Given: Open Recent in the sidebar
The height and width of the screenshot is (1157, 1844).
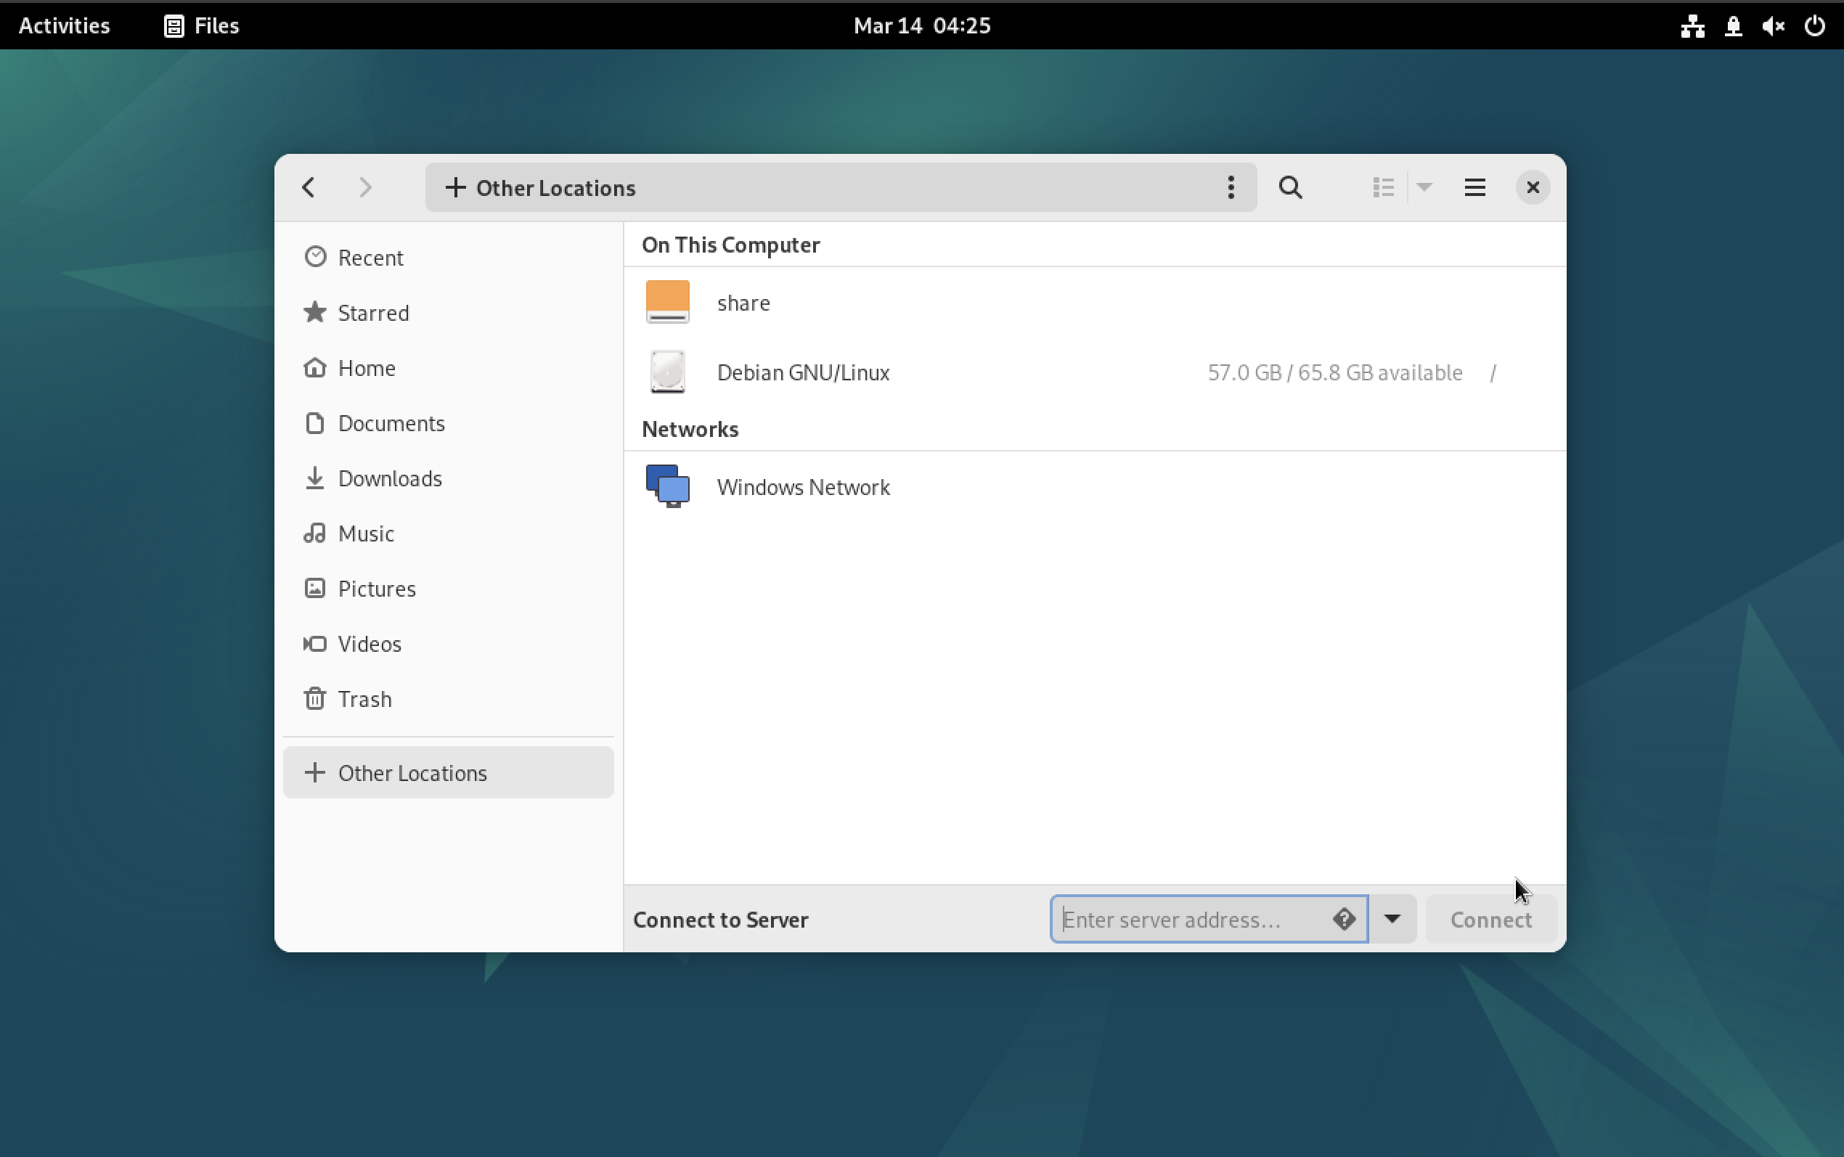Looking at the screenshot, I should point(449,258).
